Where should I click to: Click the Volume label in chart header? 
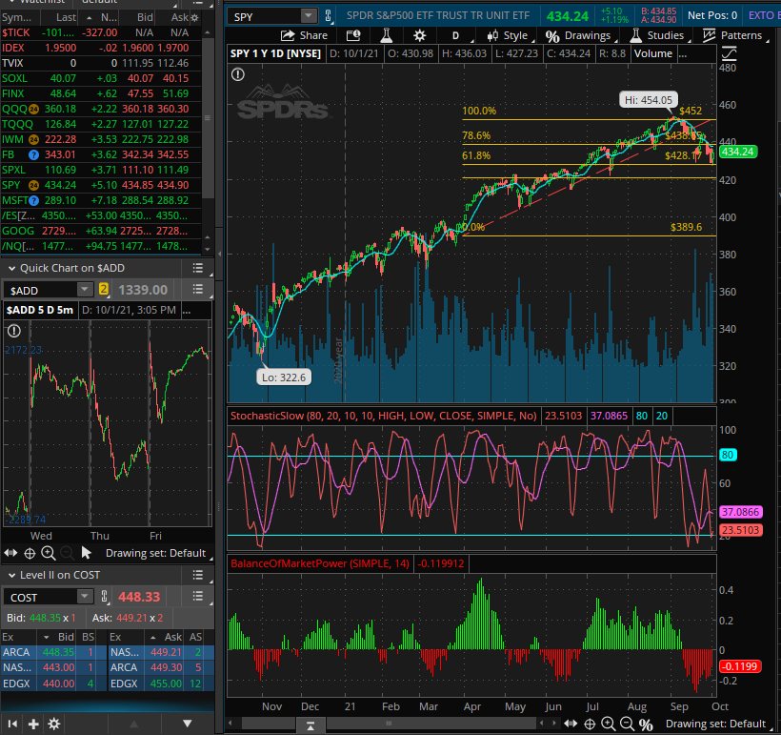653,53
